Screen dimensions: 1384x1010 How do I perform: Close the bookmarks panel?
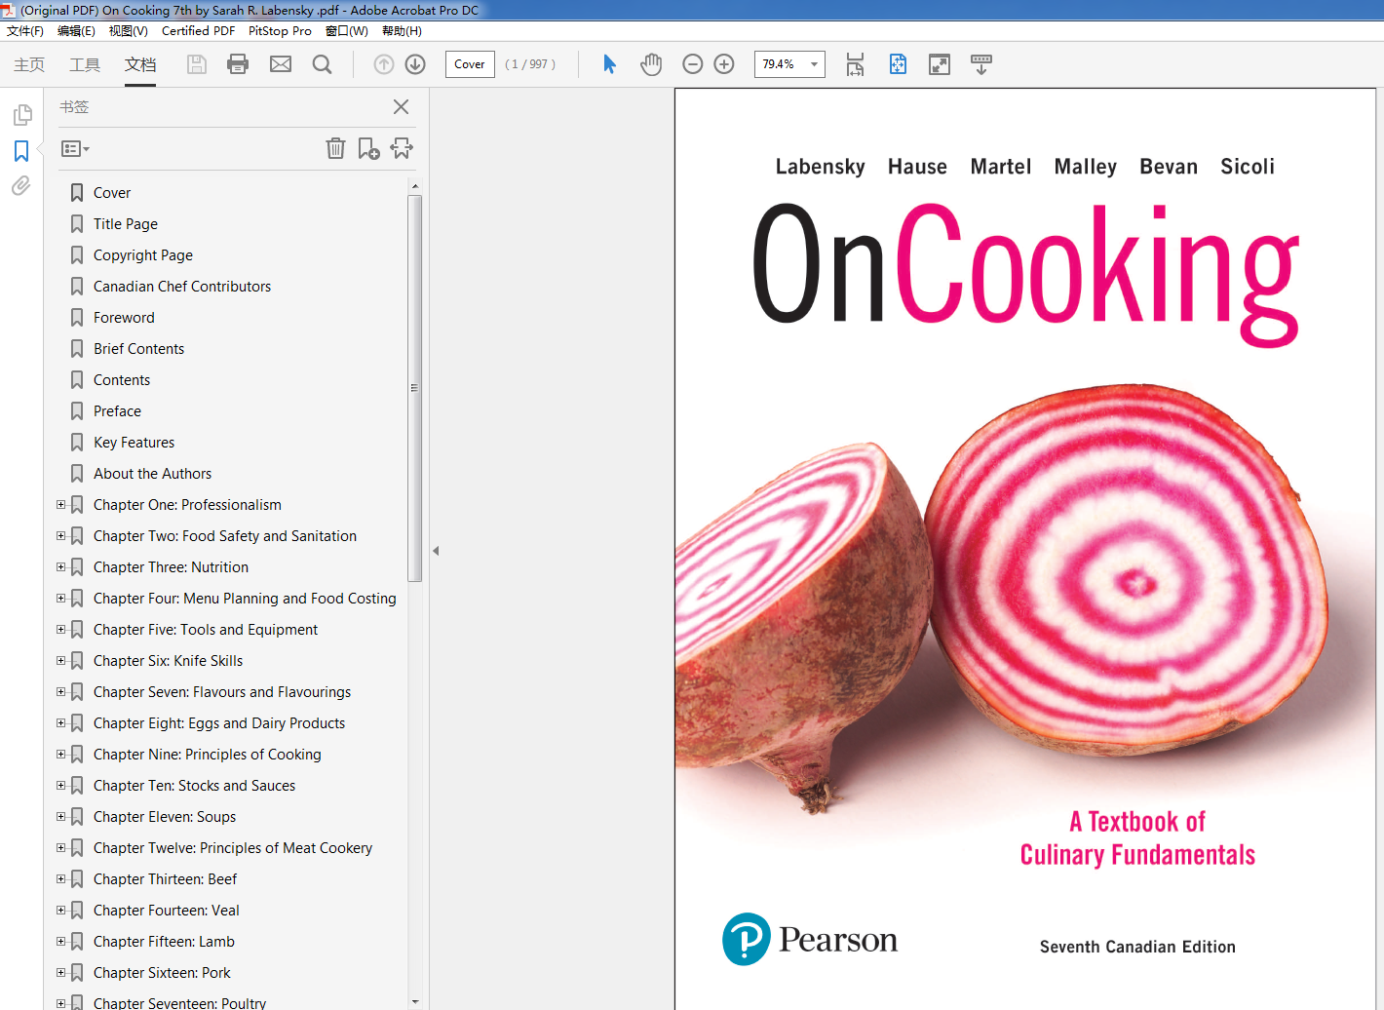coord(401,107)
